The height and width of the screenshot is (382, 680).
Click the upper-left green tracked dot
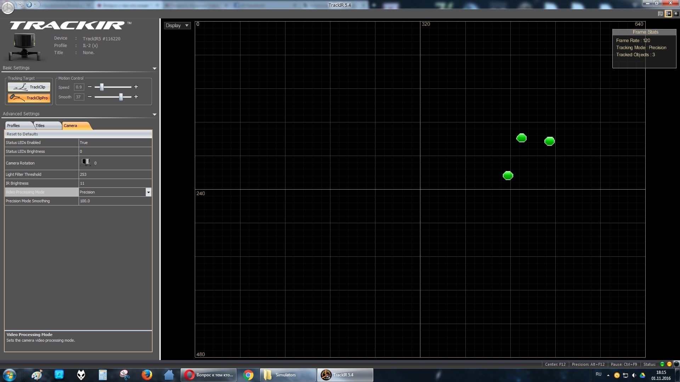click(x=521, y=138)
